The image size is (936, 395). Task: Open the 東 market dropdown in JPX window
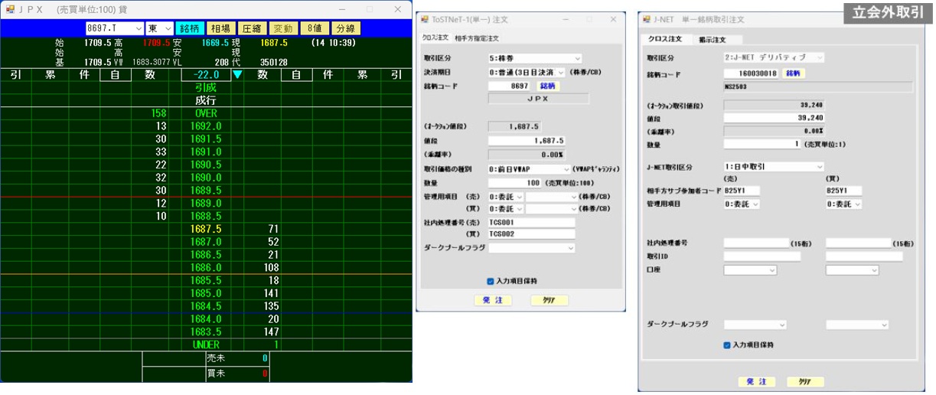click(x=160, y=28)
